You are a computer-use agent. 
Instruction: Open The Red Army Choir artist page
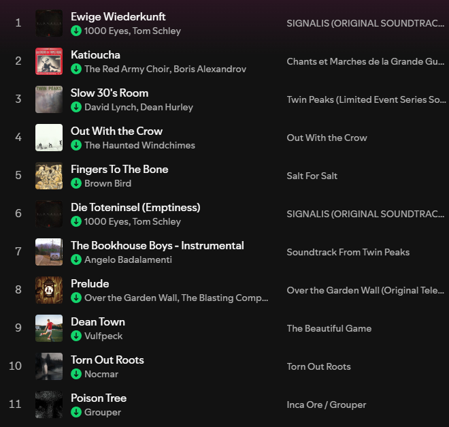coord(127,69)
